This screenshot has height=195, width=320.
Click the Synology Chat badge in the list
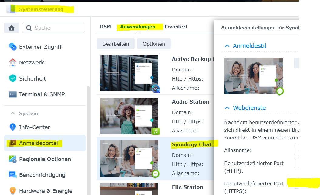[156, 174]
